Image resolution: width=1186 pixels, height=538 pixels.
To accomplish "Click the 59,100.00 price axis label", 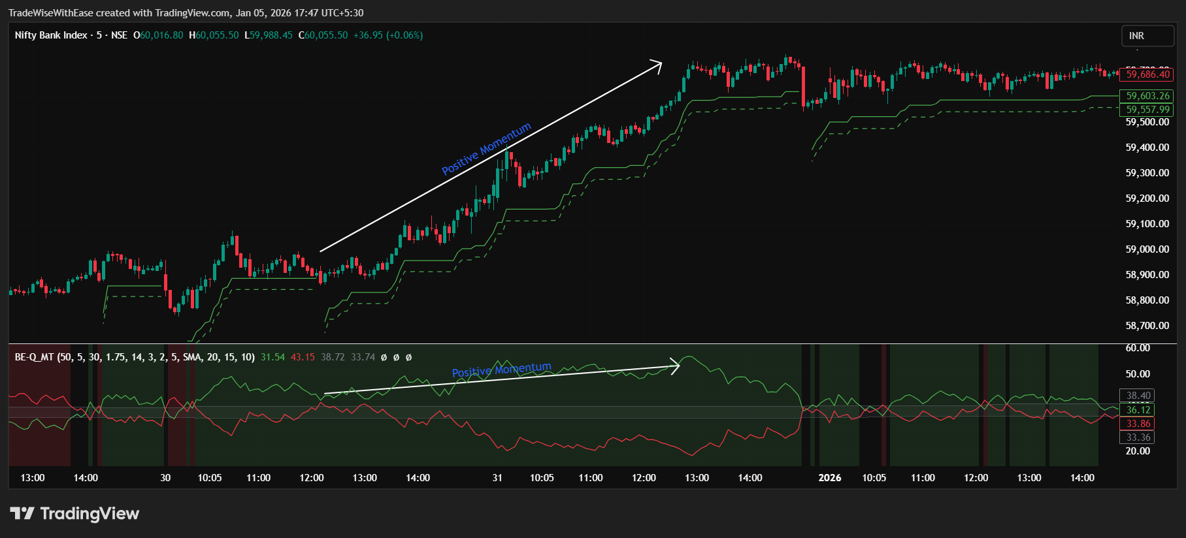I will pyautogui.click(x=1147, y=224).
